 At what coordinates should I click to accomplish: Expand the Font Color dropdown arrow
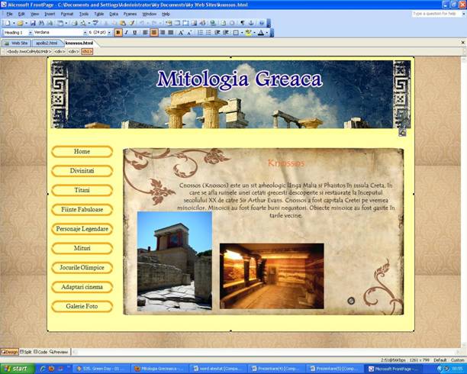click(x=267, y=33)
